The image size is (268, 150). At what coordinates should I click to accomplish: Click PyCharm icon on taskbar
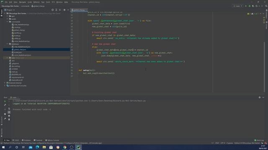pos(78,147)
